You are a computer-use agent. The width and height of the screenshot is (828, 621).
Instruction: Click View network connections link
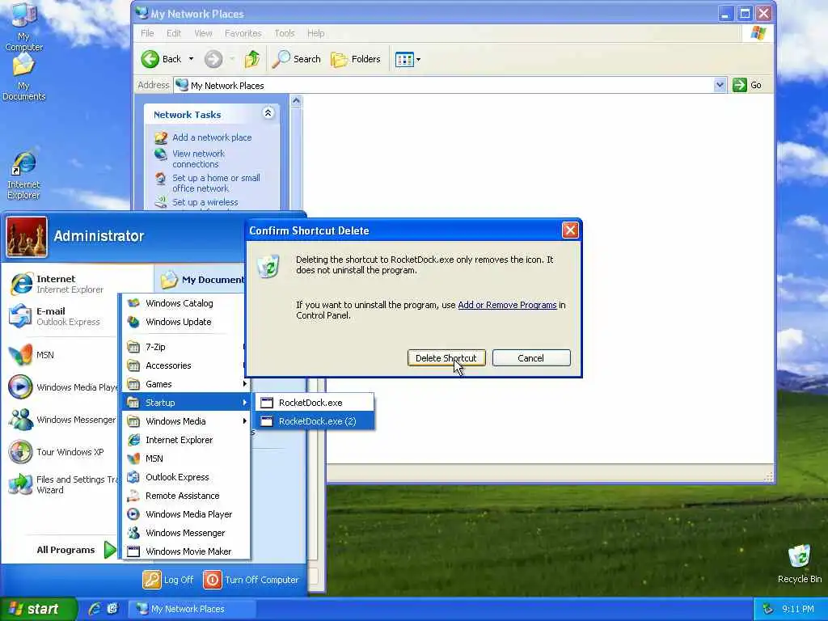click(x=199, y=159)
